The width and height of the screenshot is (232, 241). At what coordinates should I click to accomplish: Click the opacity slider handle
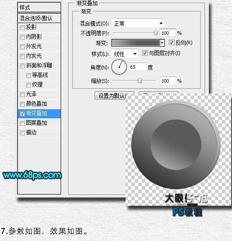pos(156,33)
